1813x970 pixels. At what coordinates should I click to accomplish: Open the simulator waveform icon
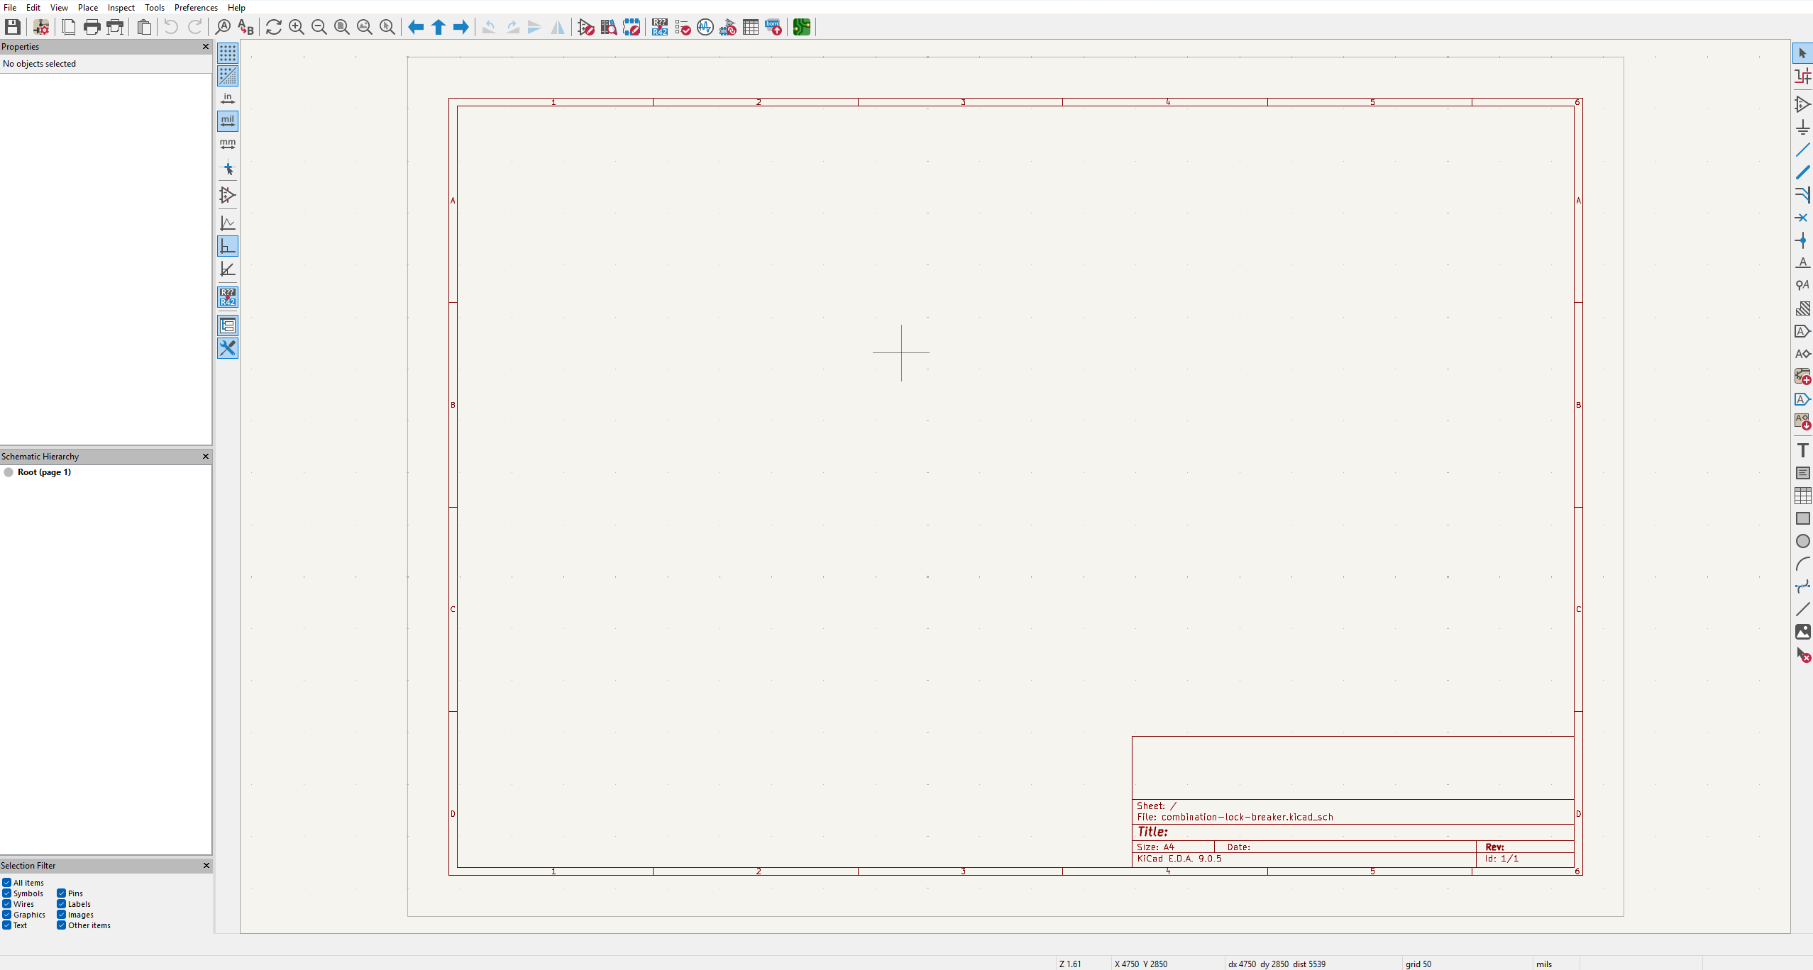[705, 27]
